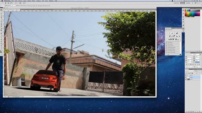Add a Vibrance adjustment layer
The width and height of the screenshot is (202, 113).
[167, 36]
